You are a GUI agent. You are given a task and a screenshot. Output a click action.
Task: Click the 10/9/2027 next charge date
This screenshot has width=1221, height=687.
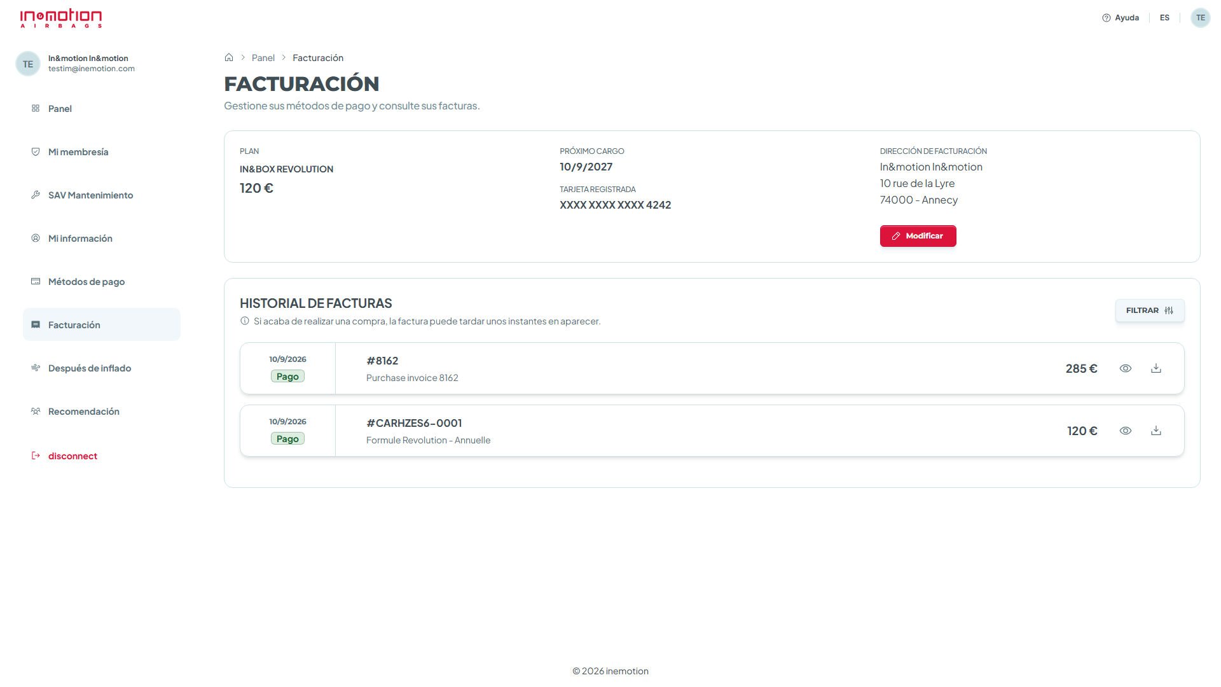click(586, 167)
